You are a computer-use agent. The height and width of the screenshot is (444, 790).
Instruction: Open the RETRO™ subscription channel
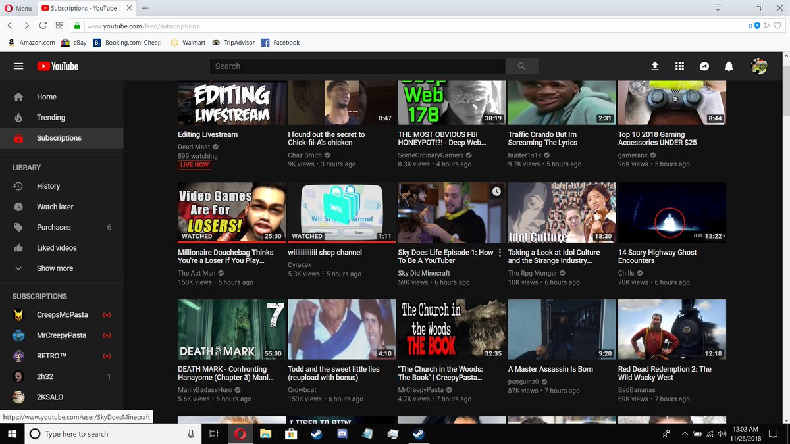pos(61,357)
